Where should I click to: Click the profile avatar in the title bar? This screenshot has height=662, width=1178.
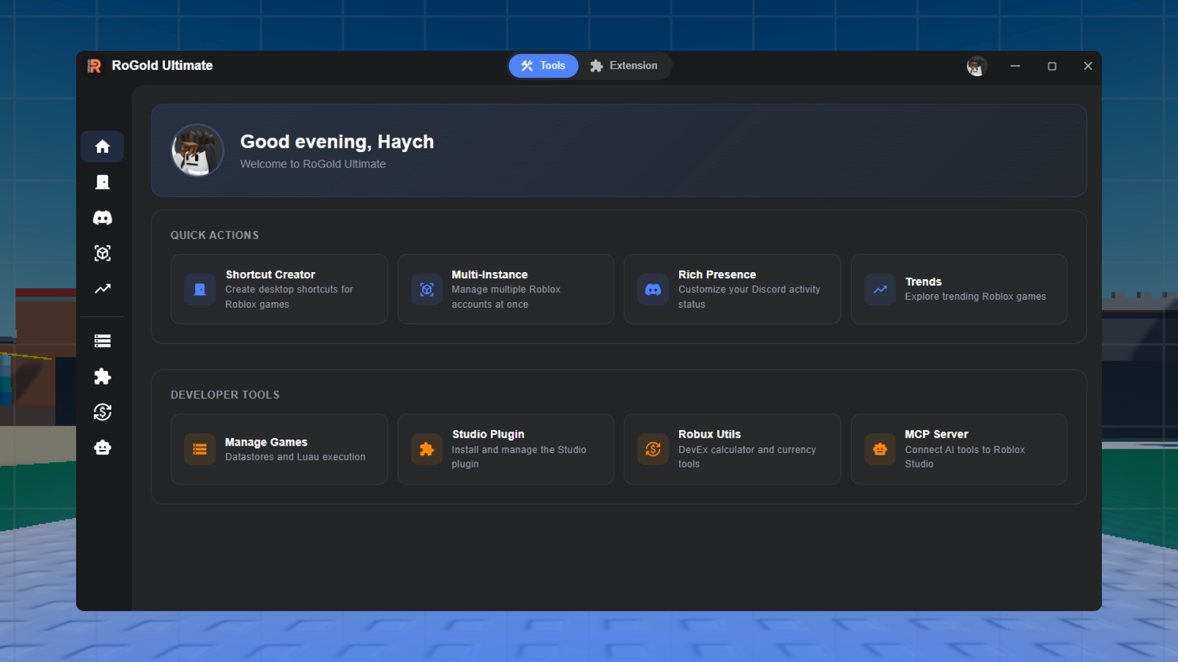(977, 66)
